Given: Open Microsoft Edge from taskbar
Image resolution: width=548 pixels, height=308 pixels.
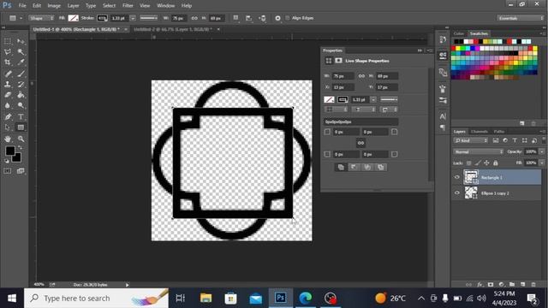Looking at the screenshot, I should (305, 299).
